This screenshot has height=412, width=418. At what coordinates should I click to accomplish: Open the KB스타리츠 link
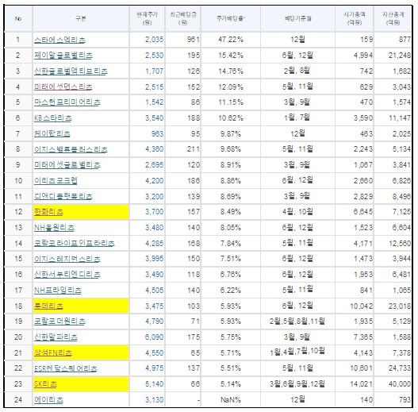tap(53, 118)
